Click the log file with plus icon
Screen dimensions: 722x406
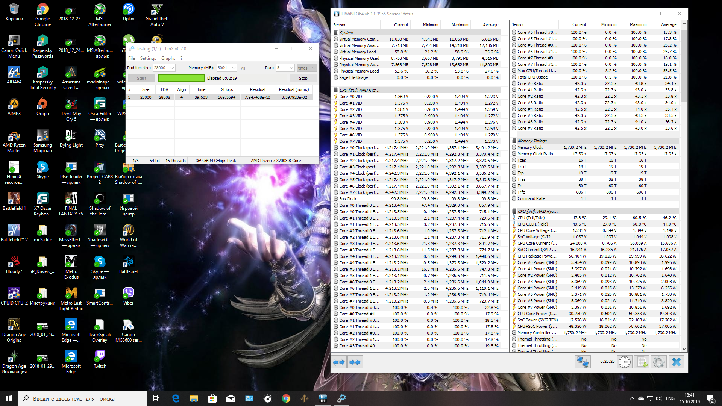pyautogui.click(x=642, y=362)
